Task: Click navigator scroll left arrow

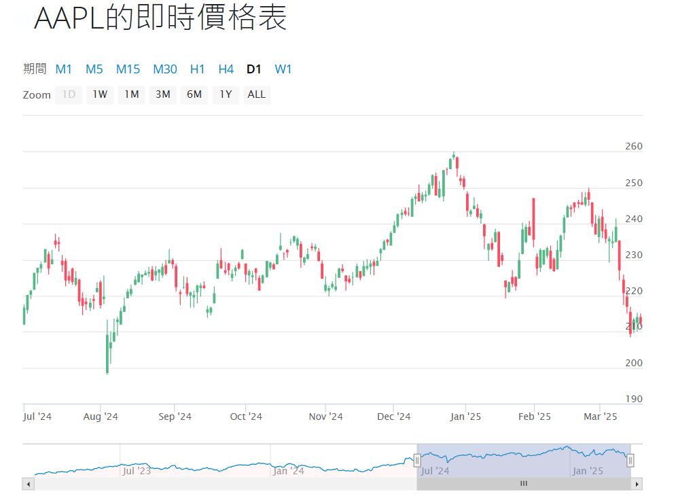Action: tap(29, 484)
